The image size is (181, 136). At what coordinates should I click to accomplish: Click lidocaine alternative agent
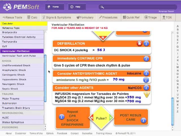(134, 73)
